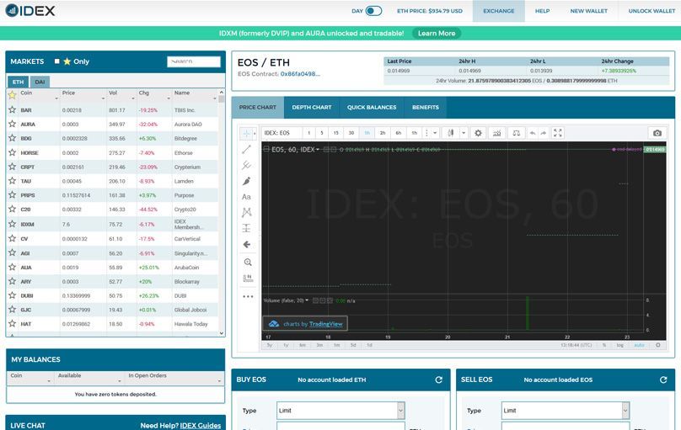Click the markets Search field

[194, 61]
